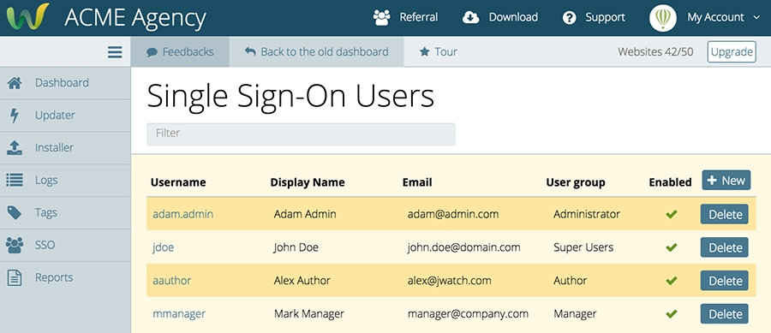Click the Websites 42/50 counter

[656, 51]
